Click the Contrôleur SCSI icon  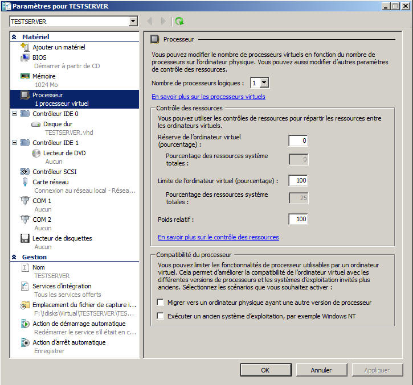pyautogui.click(x=25, y=172)
